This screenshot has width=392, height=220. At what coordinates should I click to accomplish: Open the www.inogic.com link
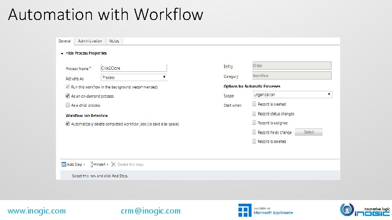coord(36,211)
